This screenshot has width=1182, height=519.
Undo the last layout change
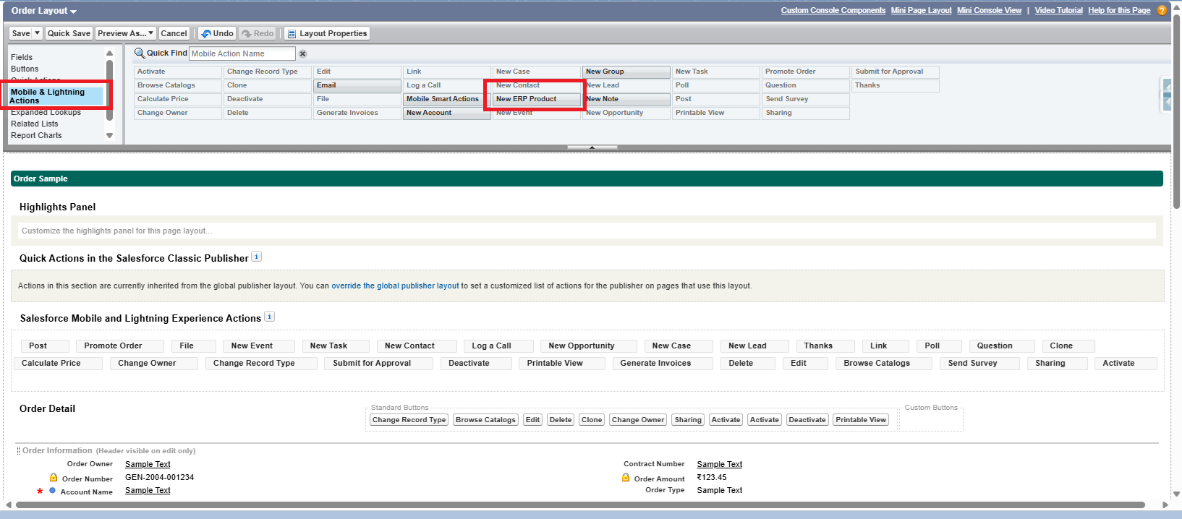[x=217, y=33]
